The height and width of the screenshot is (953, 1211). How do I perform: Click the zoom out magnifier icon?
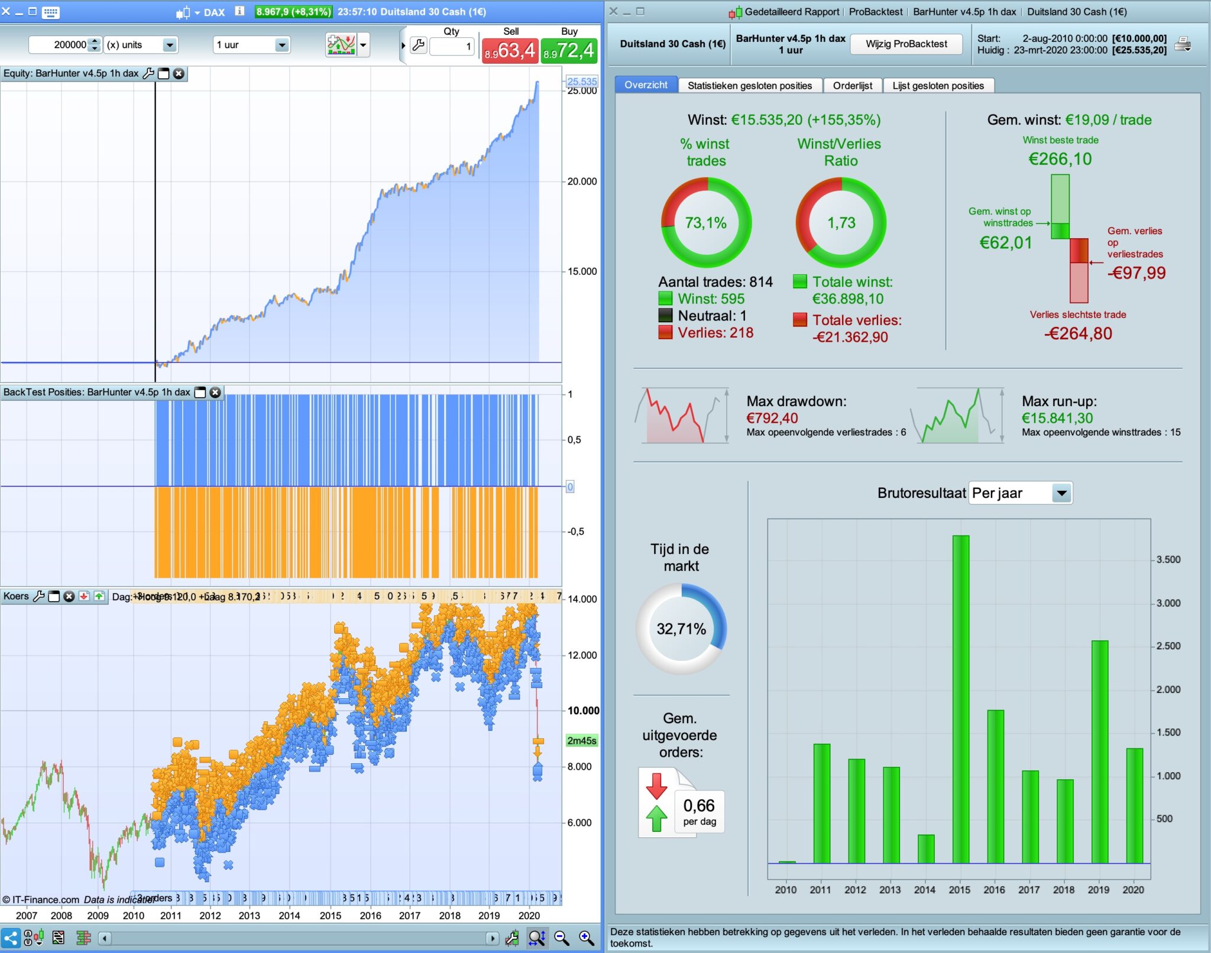click(x=562, y=938)
